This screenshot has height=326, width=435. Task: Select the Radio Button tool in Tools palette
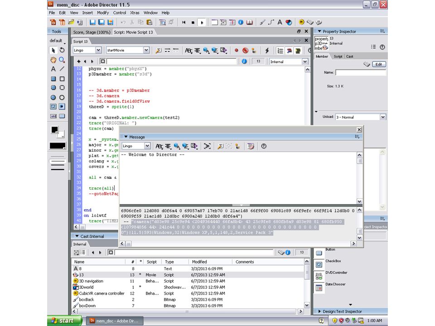(x=62, y=106)
